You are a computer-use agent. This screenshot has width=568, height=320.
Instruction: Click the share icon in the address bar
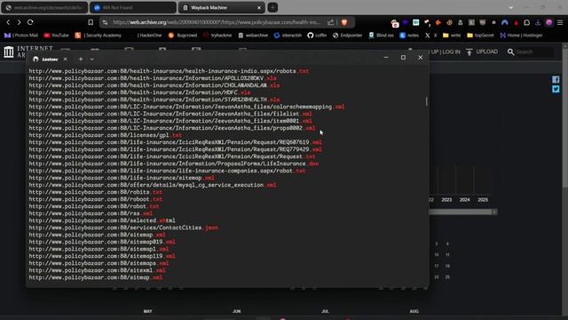tap(330, 22)
